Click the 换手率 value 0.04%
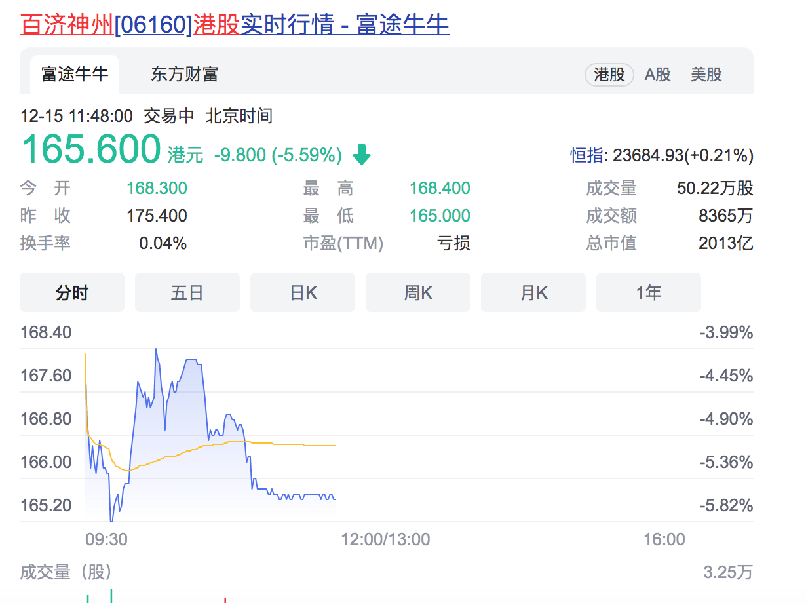The width and height of the screenshot is (806, 603). pos(163,244)
